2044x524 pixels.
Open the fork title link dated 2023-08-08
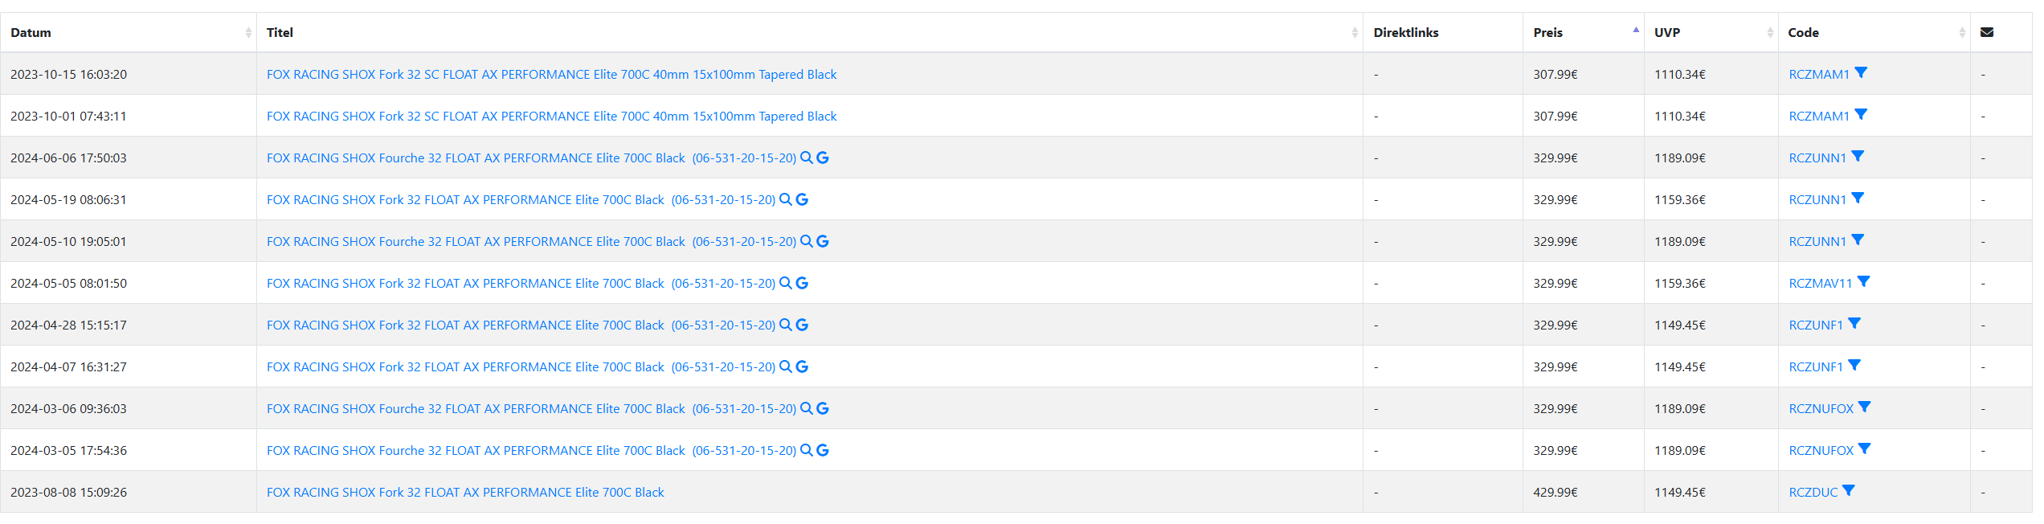tap(465, 492)
